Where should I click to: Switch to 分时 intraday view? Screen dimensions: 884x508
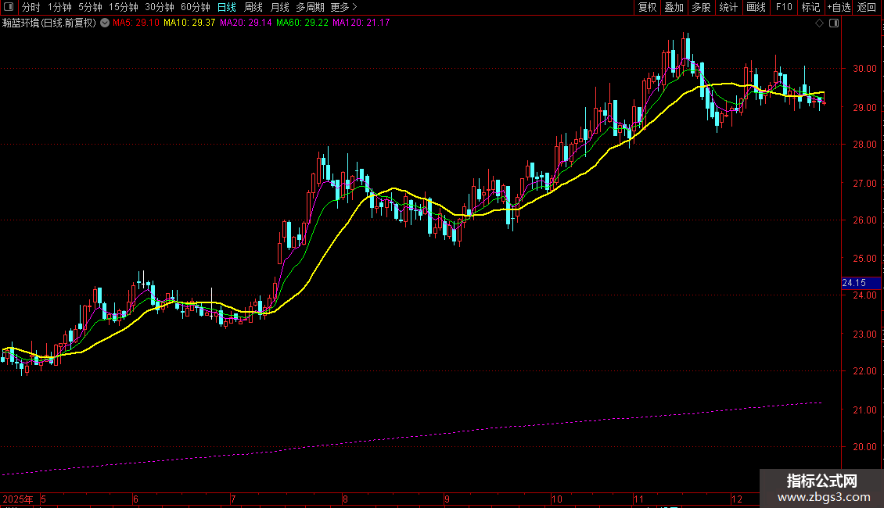(x=31, y=7)
